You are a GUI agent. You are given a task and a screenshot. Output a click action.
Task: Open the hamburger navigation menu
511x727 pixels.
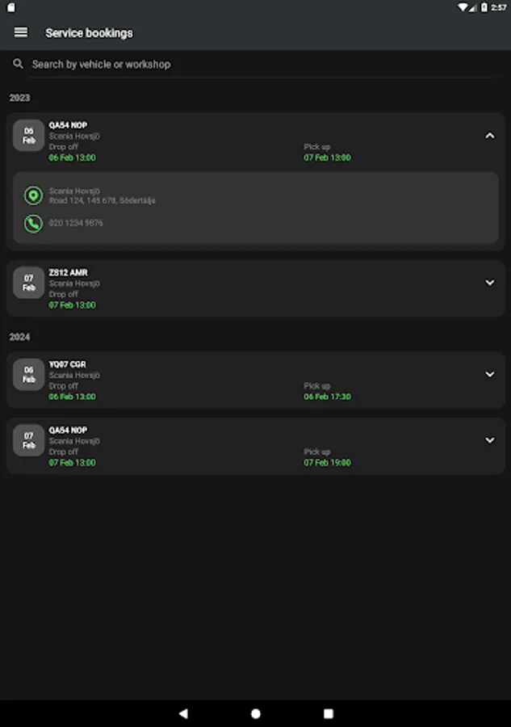click(21, 32)
